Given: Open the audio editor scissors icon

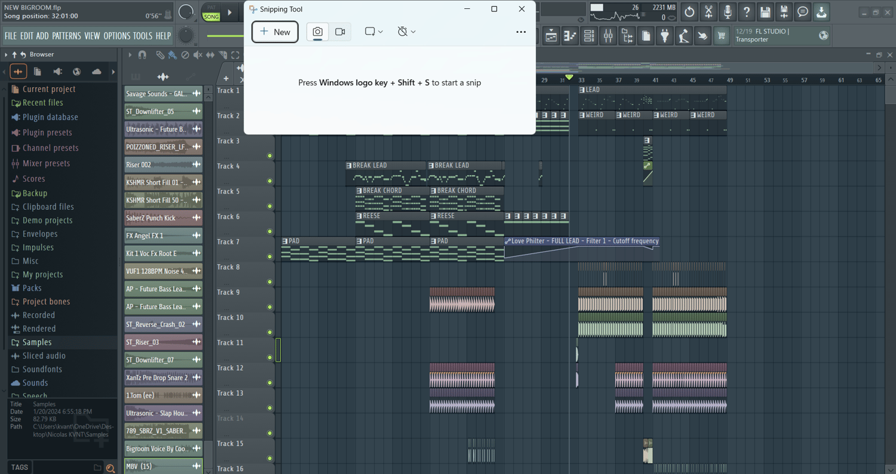Looking at the screenshot, I should pyautogui.click(x=708, y=12).
